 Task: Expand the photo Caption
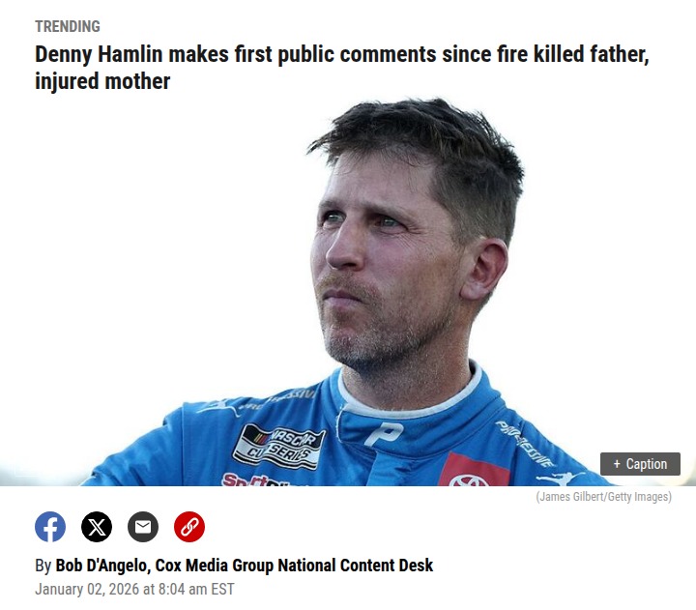[640, 464]
